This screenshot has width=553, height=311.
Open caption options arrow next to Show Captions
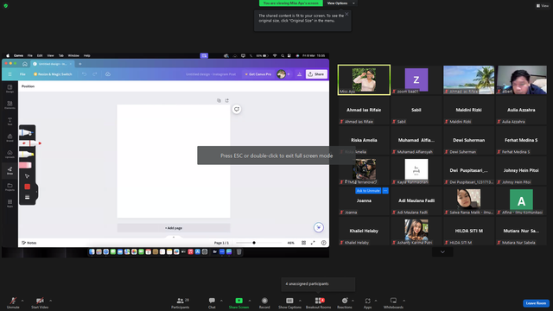pos(300,301)
